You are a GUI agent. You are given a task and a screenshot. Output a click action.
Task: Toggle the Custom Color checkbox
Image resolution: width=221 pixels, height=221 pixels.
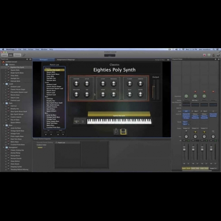coord(35,145)
